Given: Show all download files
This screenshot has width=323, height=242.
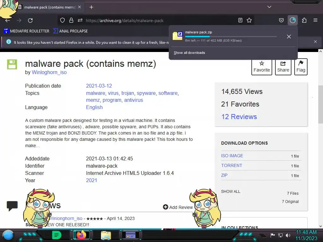Looking at the screenshot, I should 231,191.
